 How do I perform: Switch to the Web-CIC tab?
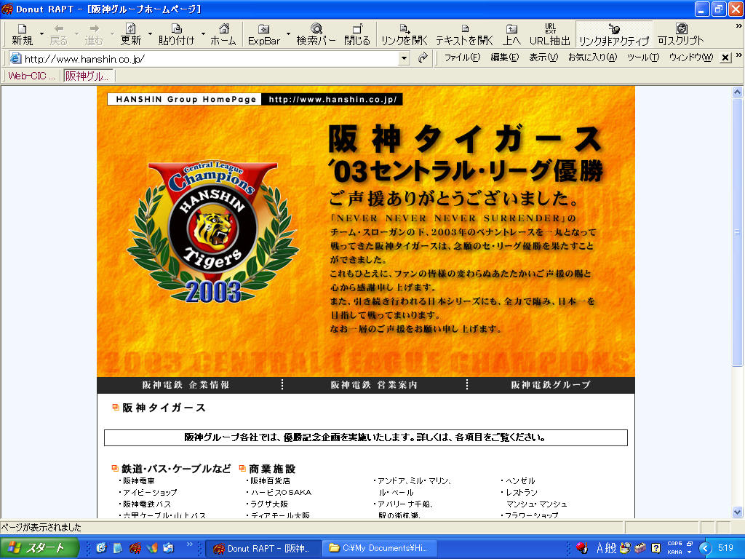31,76
